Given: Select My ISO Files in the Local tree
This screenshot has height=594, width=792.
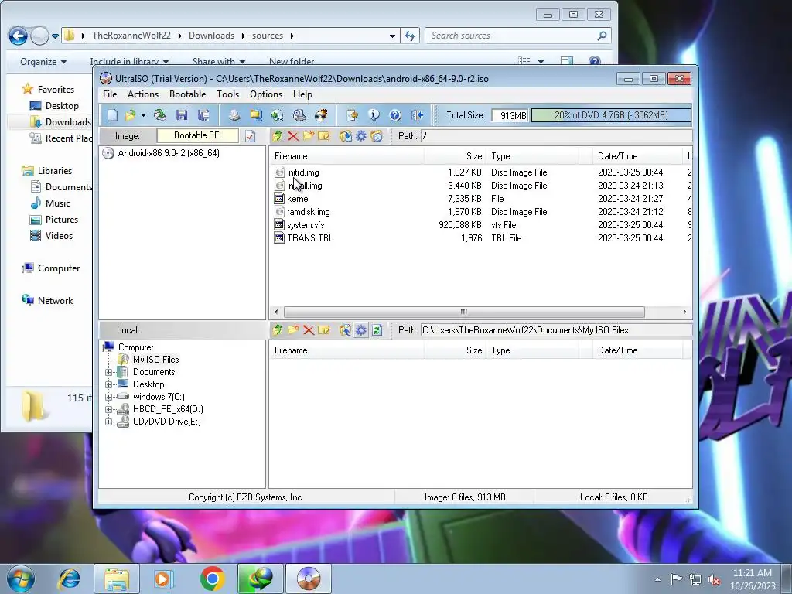Looking at the screenshot, I should [x=155, y=360].
